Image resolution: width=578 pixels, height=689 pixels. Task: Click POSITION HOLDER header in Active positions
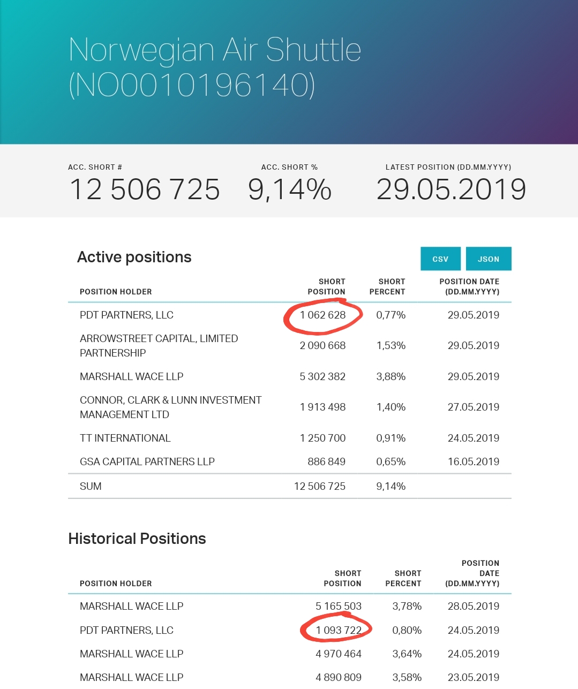116,292
